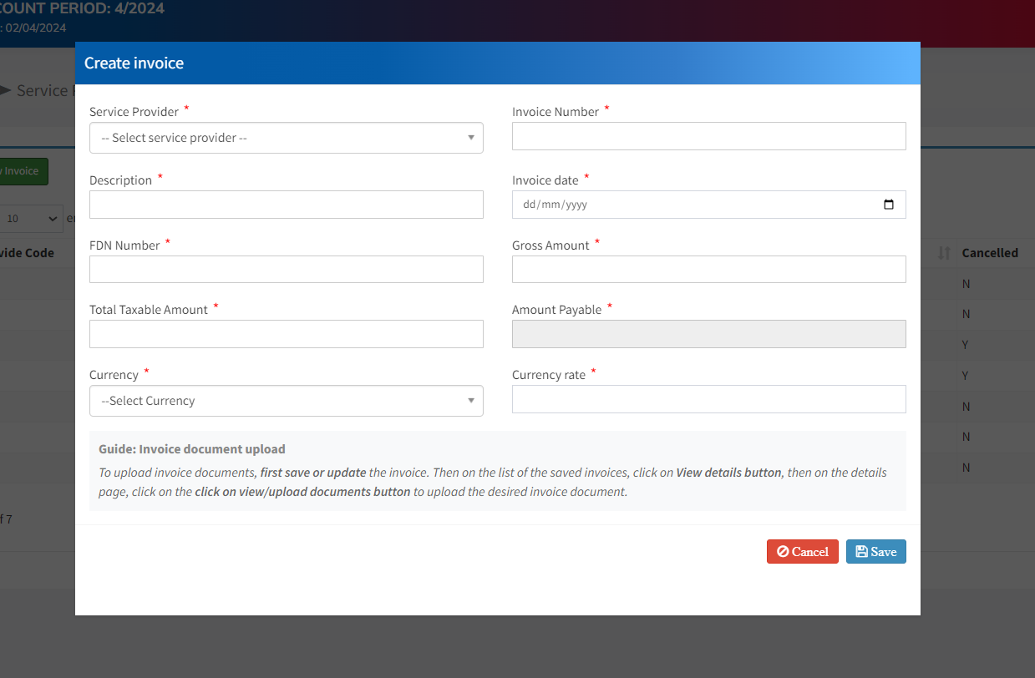Viewport: 1035px width, 678px height.
Task: Click the sort icon beside Cancelled column
Action: coord(944,253)
